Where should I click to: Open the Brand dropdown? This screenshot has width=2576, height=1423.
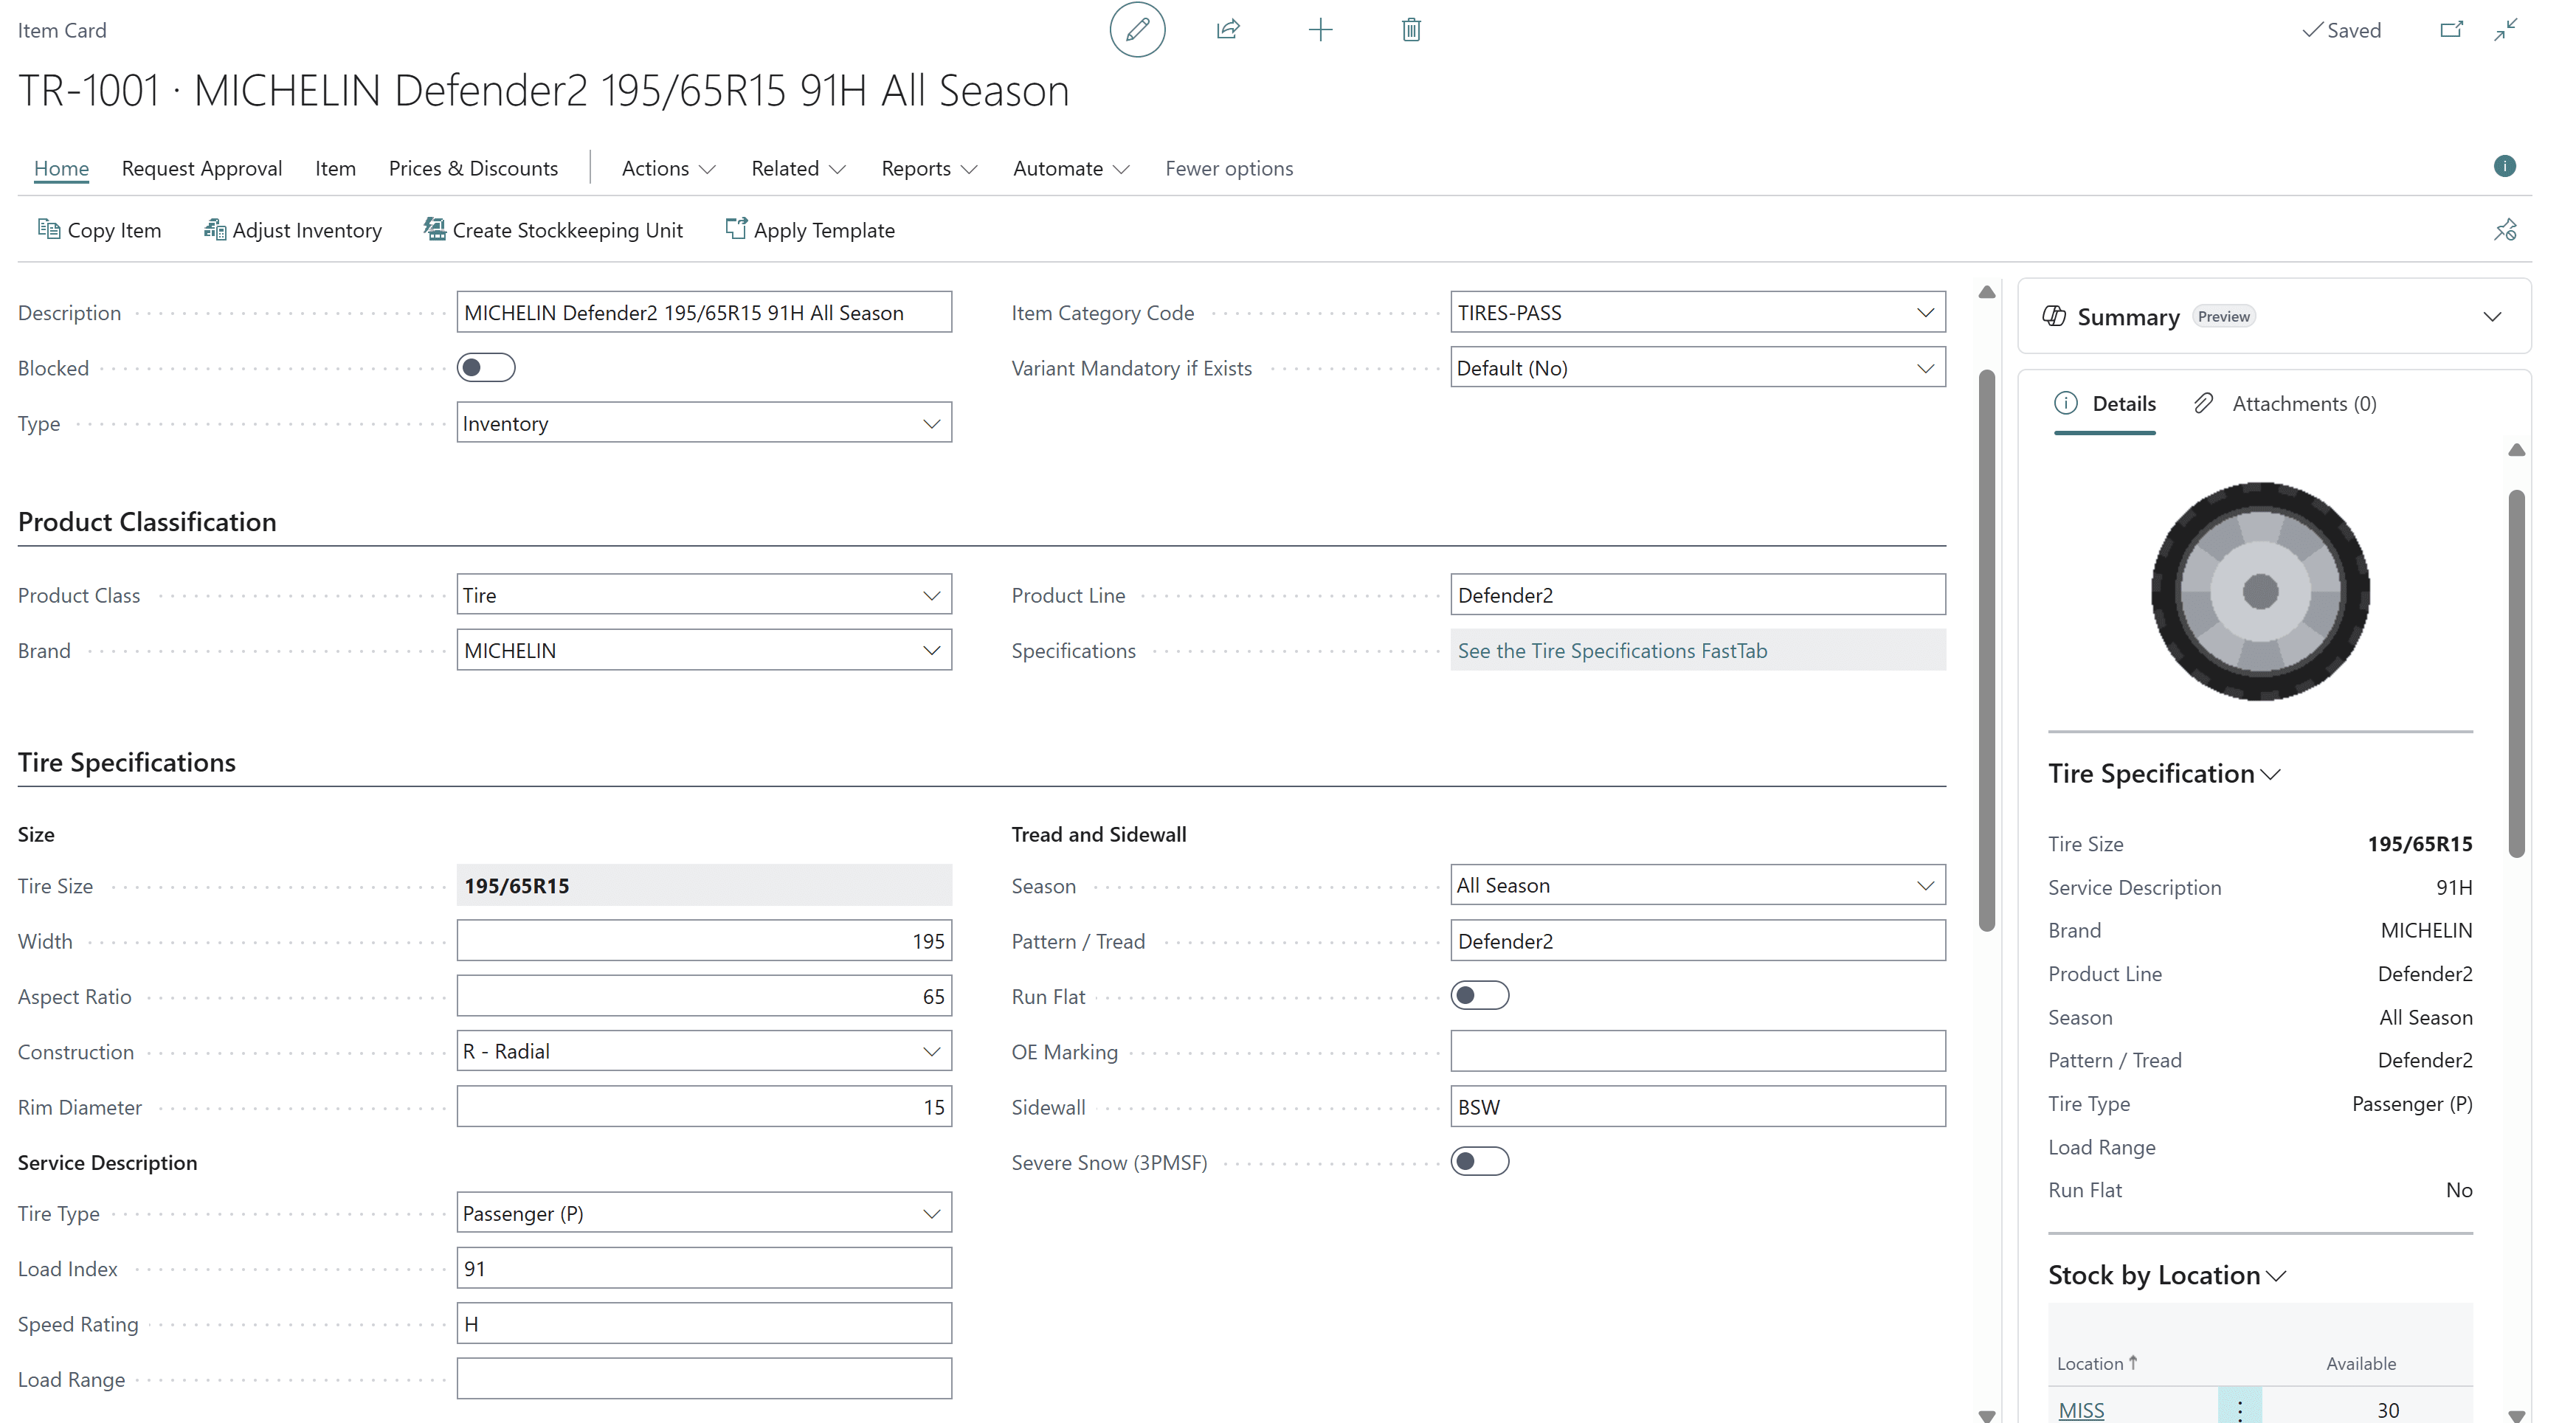(931, 651)
